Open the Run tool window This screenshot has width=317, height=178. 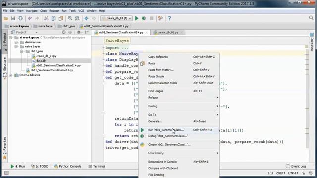(18, 166)
